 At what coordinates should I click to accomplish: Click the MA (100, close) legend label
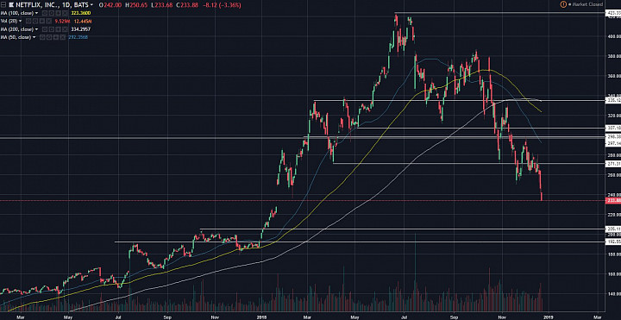point(17,13)
